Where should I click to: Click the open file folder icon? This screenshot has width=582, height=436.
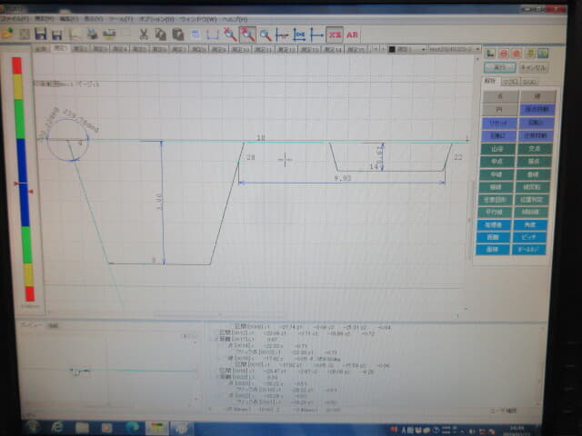tap(7, 34)
